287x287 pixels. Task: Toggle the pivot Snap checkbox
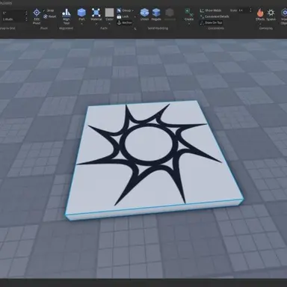click(44, 10)
